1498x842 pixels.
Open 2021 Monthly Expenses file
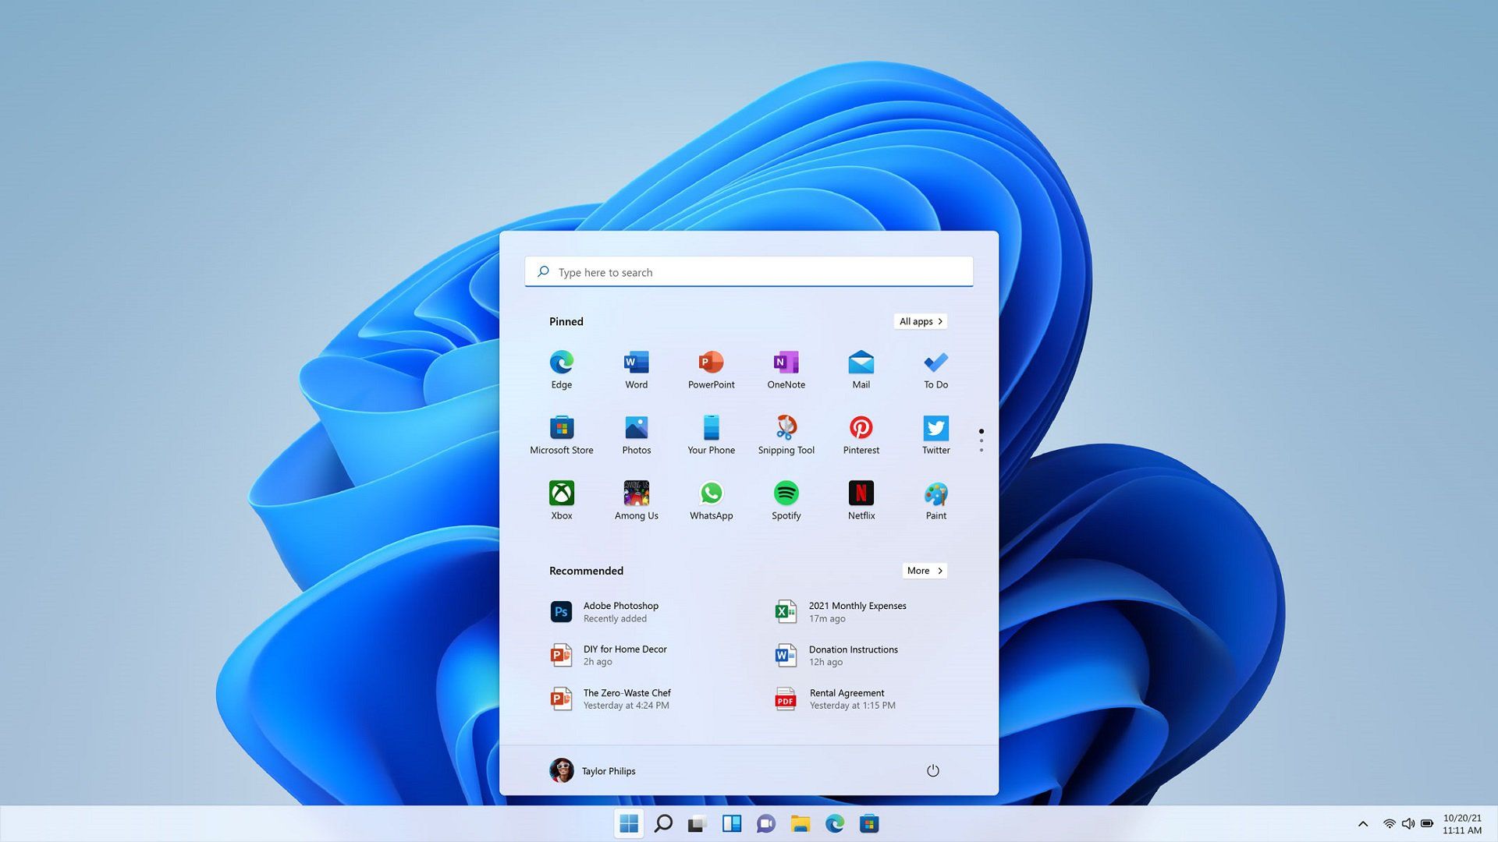click(857, 610)
